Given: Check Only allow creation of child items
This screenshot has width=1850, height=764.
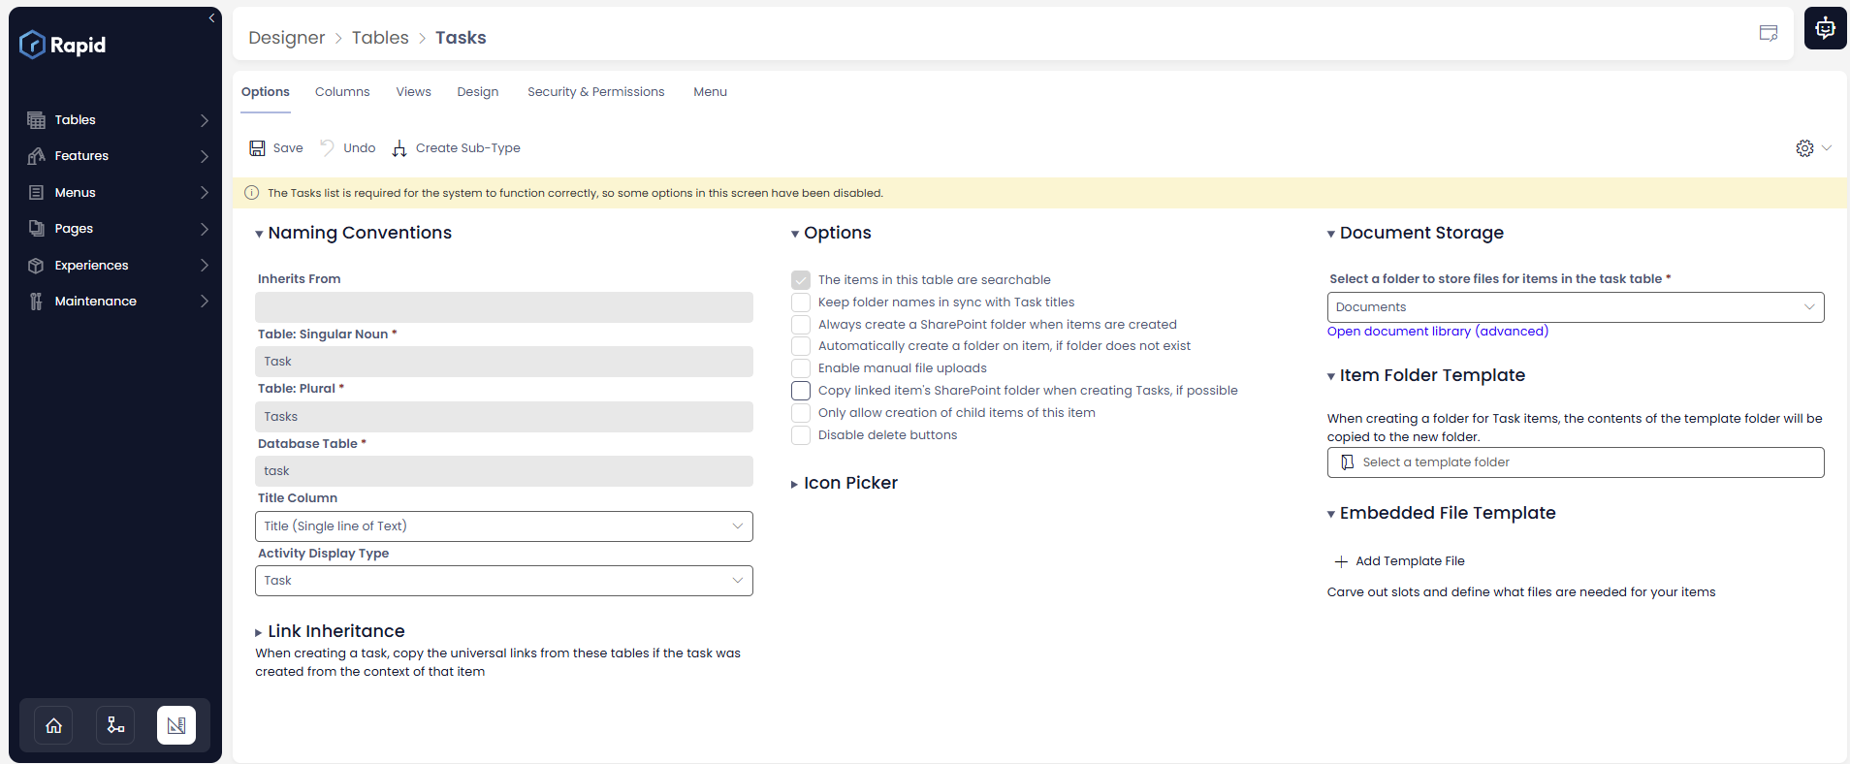Looking at the screenshot, I should tap(801, 413).
